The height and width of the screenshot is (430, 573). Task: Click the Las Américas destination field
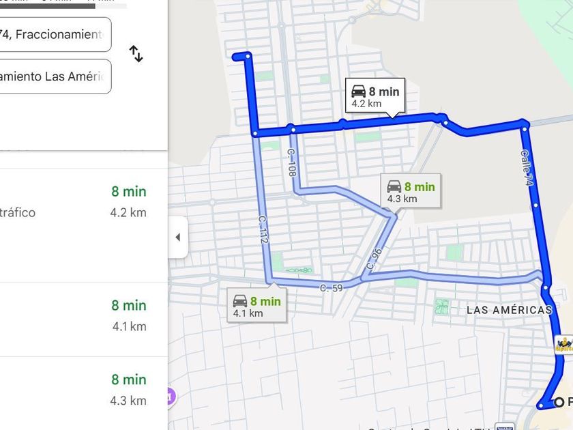(x=55, y=76)
